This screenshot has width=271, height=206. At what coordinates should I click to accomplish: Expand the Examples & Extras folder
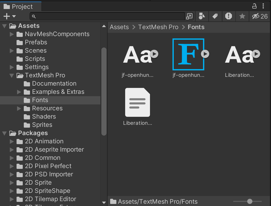point(19,92)
